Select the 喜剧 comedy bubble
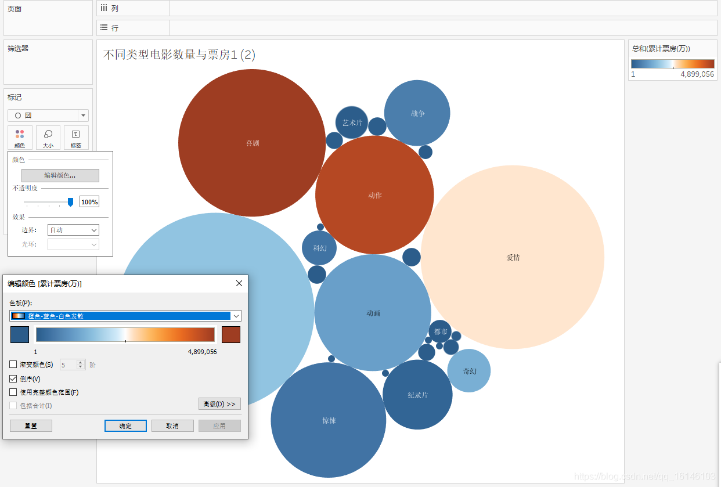 [252, 143]
